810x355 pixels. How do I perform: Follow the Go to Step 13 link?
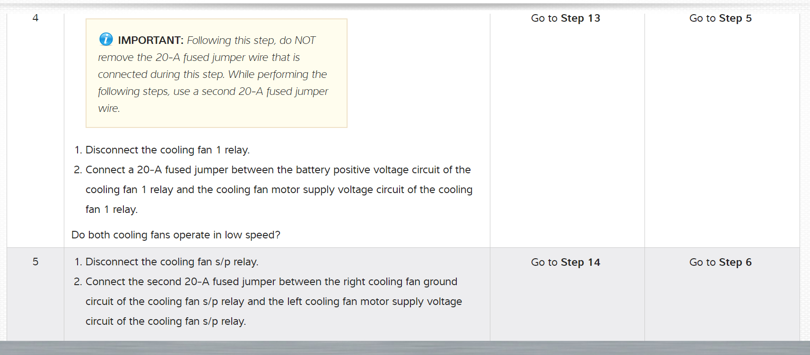click(x=565, y=18)
